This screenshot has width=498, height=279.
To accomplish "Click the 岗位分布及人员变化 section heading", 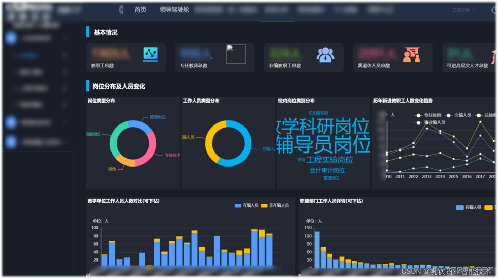I will (x=119, y=86).
